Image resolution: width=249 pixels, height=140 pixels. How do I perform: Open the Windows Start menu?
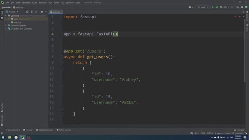point(3,137)
